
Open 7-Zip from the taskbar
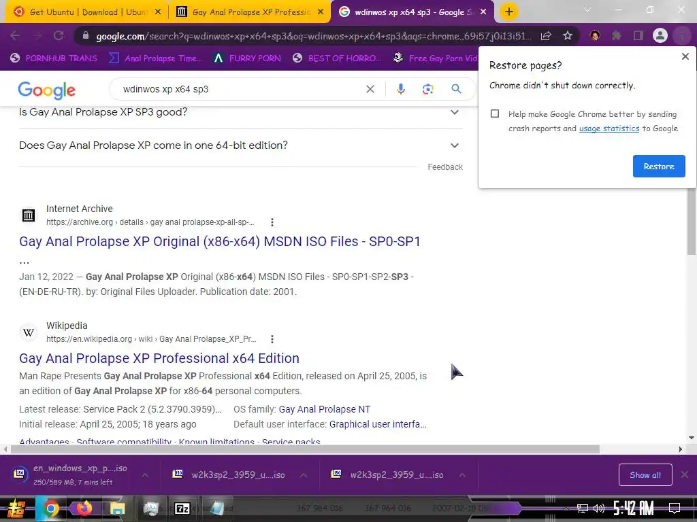pyautogui.click(x=182, y=508)
